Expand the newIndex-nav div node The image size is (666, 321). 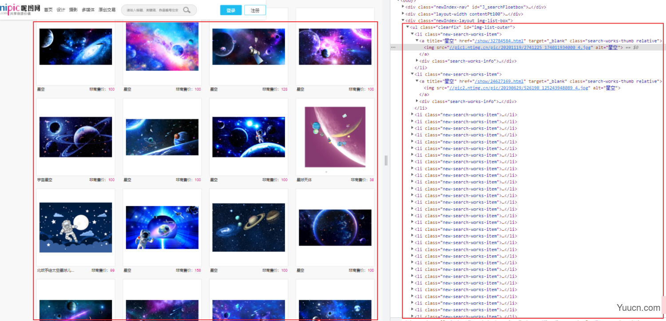pos(403,7)
